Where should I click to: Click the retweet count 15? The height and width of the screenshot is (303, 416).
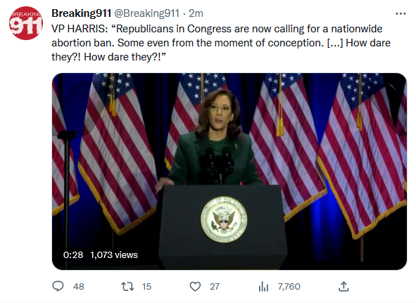click(146, 287)
